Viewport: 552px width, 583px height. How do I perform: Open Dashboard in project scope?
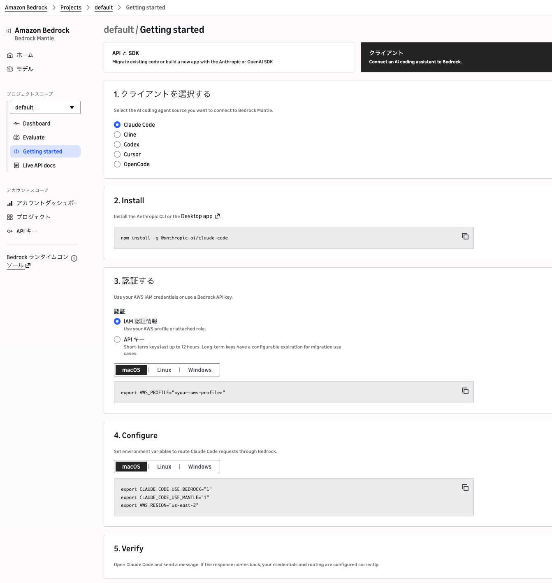(37, 123)
